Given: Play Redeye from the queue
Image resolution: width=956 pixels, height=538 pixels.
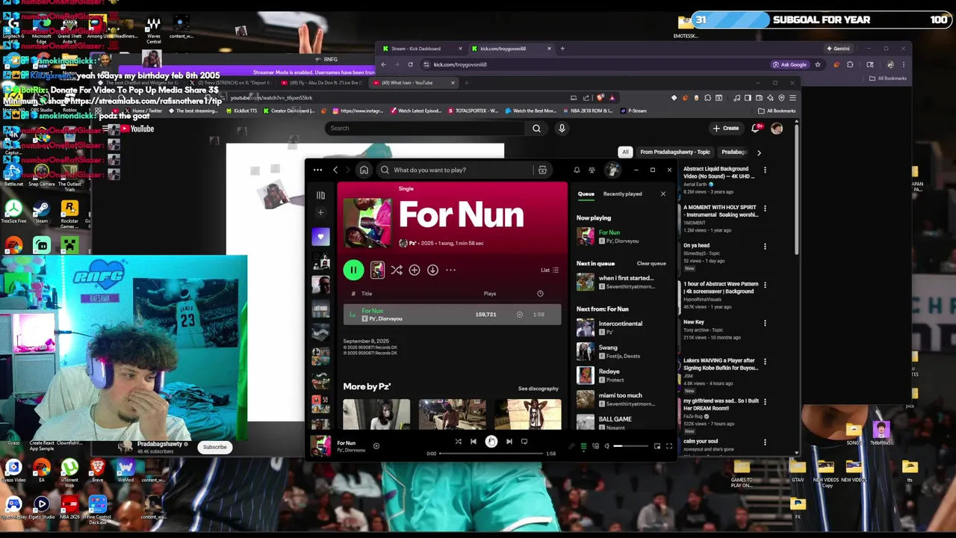Looking at the screenshot, I should [621, 375].
